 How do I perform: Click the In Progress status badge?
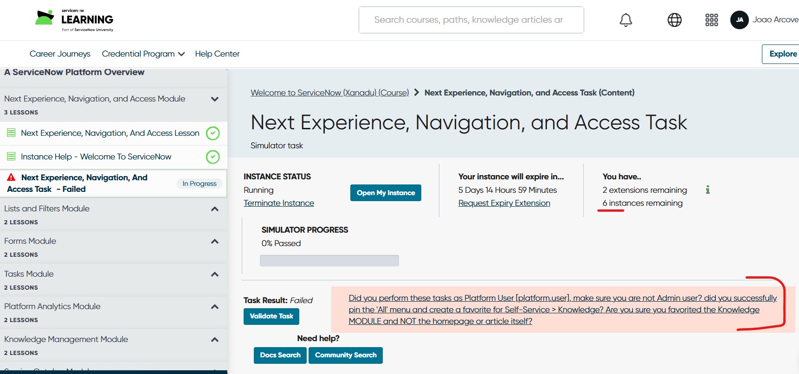click(200, 184)
